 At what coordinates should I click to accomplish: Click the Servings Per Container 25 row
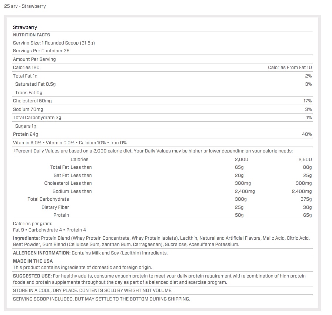coord(41,51)
